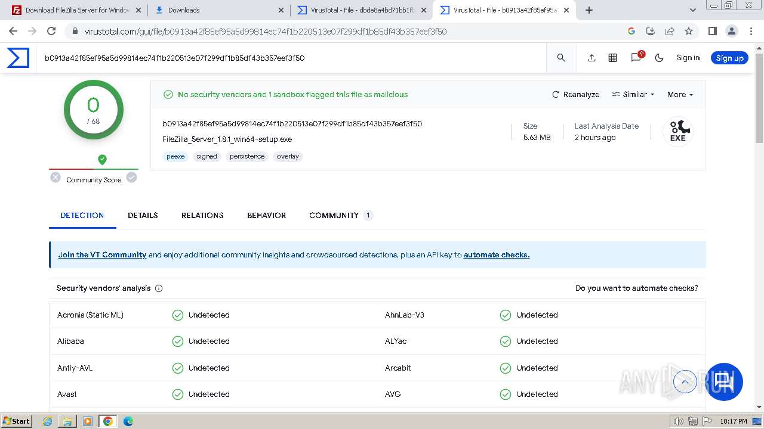The image size is (764, 429).
Task: Open the notifications comment icon
Action: [636, 58]
